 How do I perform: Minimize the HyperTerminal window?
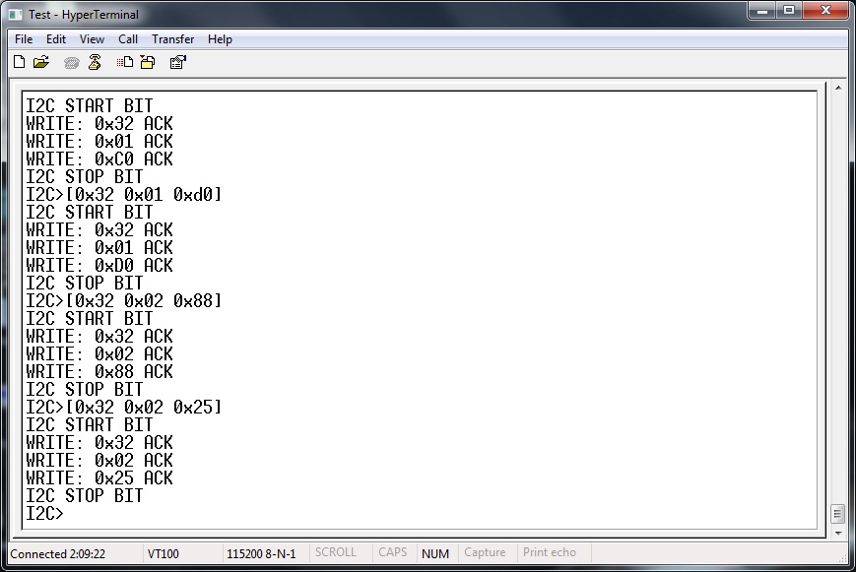762,11
